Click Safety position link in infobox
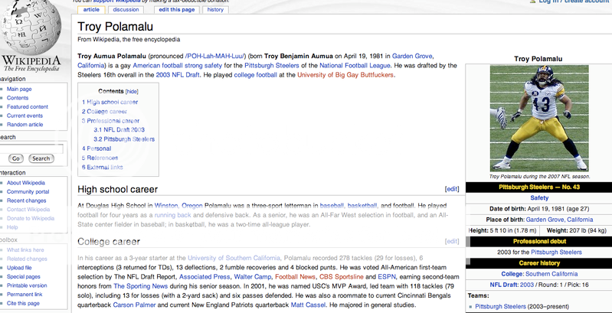The image size is (612, 313). click(x=538, y=197)
